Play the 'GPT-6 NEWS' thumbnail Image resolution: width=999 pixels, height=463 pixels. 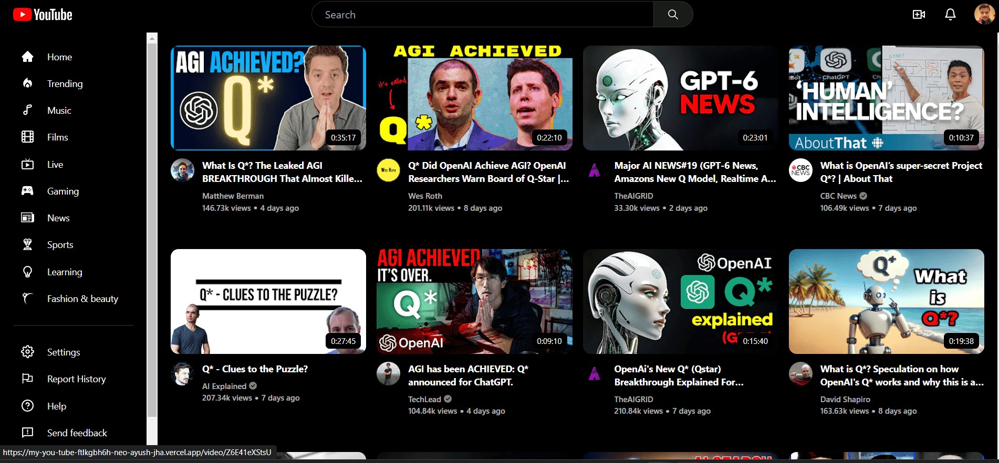point(681,98)
